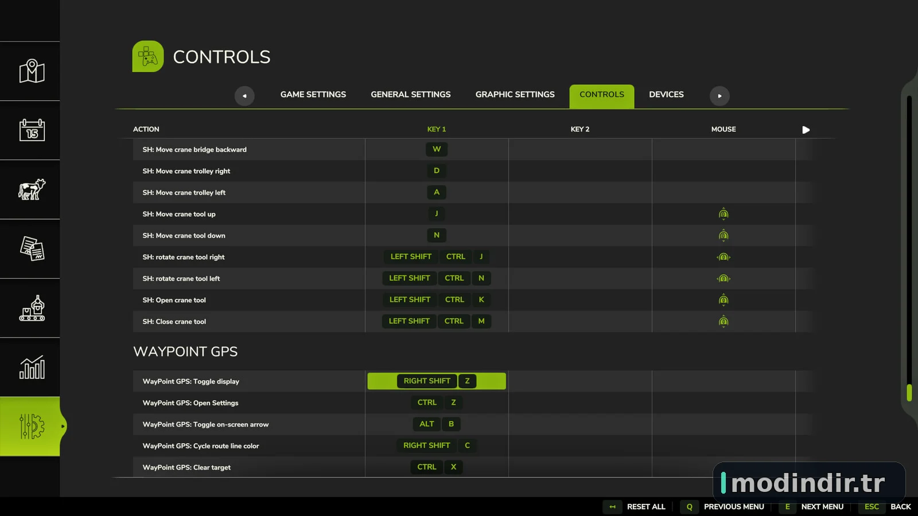Click the Previous Menu button
Viewport: 918px width, 516px height.
(734, 507)
